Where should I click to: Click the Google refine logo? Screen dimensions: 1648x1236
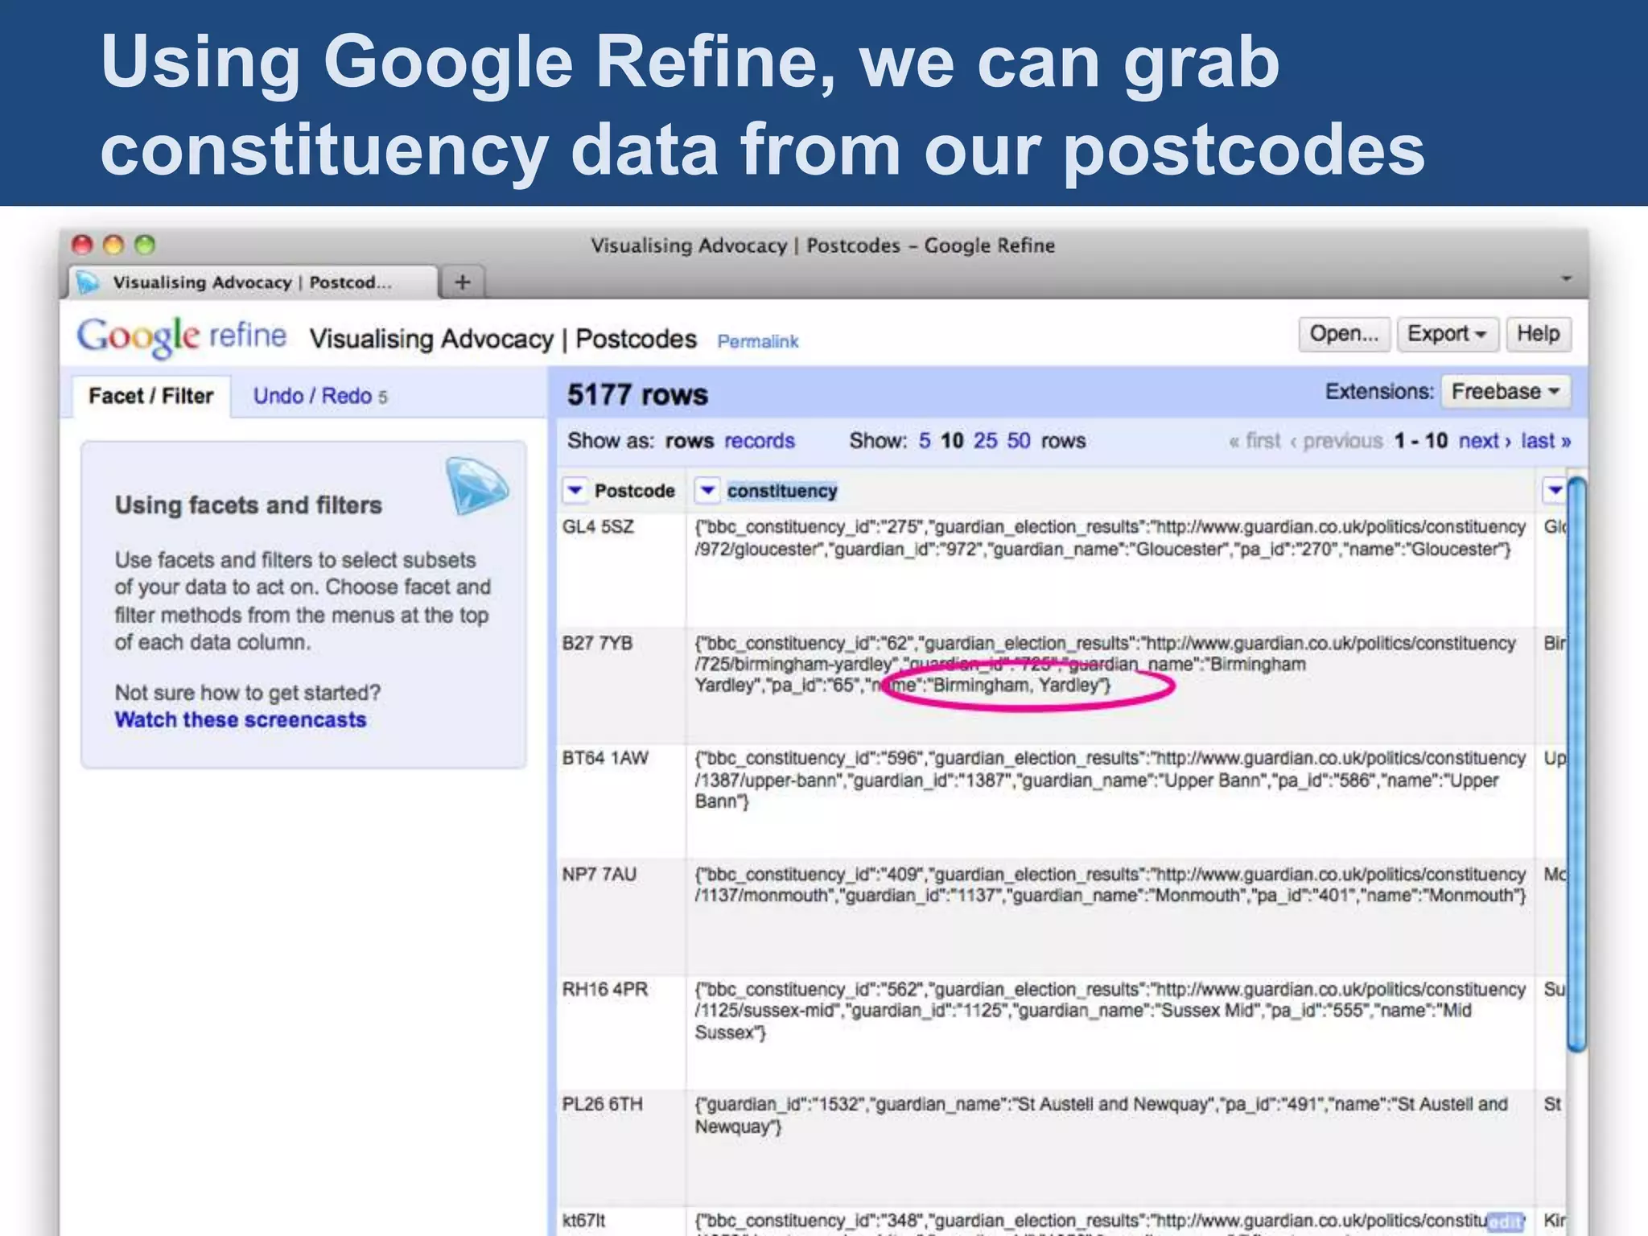[x=182, y=336]
